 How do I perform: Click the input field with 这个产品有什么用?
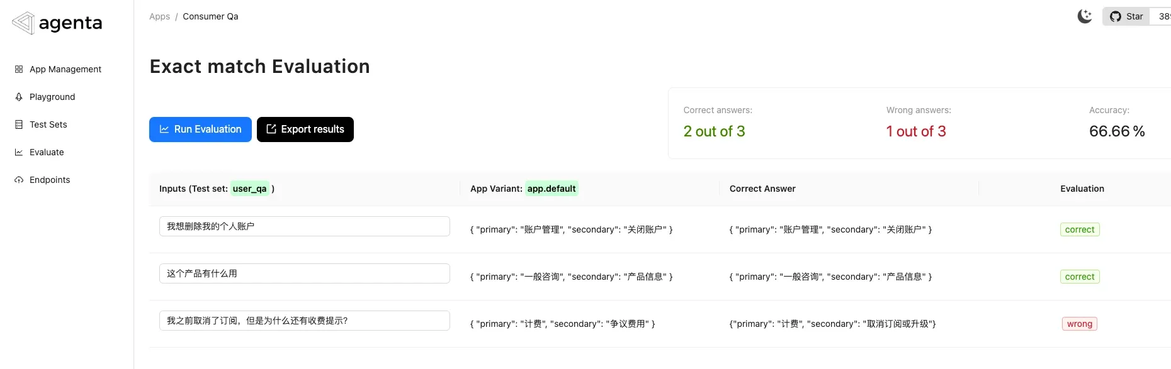[304, 273]
